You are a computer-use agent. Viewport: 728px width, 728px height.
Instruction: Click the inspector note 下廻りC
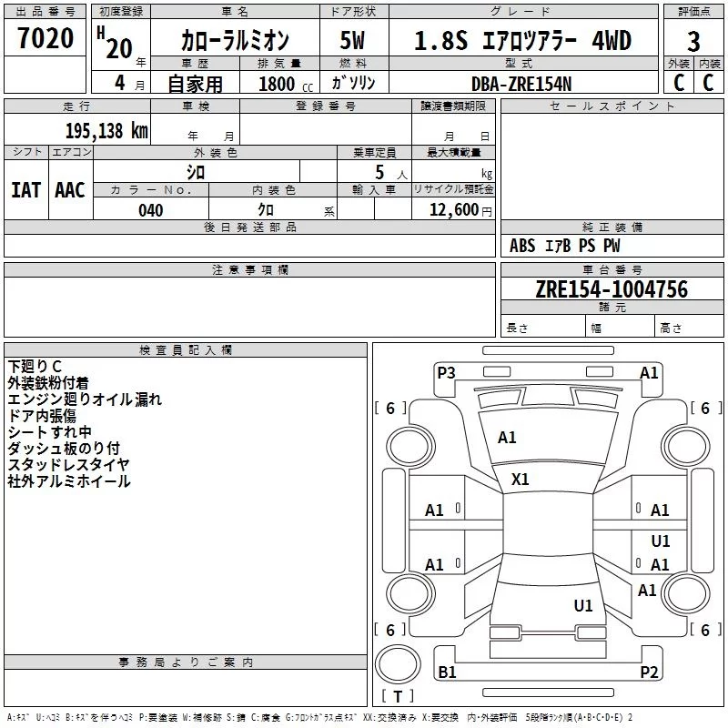point(35,367)
